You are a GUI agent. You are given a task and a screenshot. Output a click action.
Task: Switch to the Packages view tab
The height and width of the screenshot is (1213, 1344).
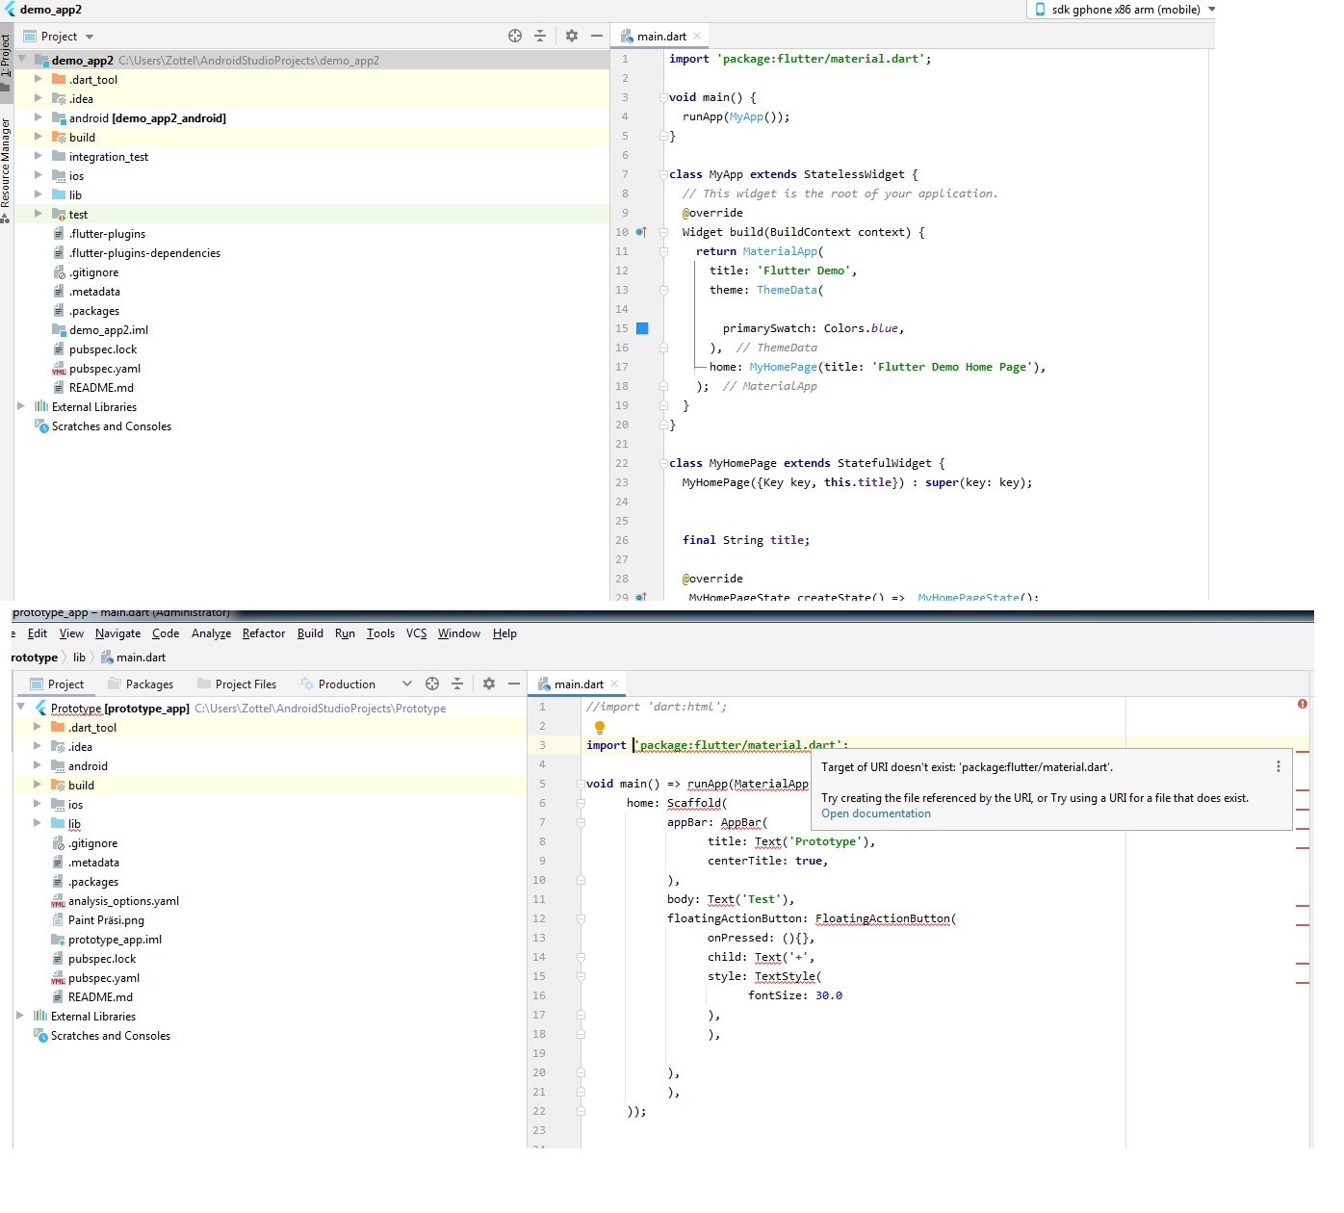pos(149,684)
